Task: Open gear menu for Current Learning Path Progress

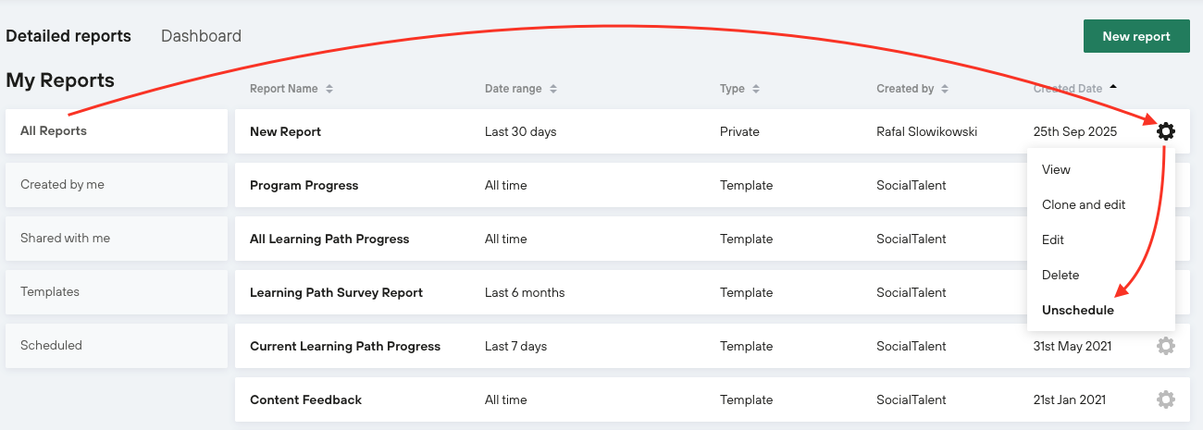Action: pos(1166,346)
